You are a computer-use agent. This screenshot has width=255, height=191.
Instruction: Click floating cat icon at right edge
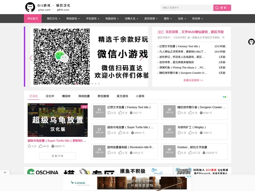[251, 42]
